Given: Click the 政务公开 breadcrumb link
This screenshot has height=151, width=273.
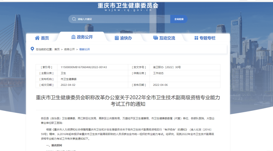Looking at the screenshot, I should point(70,49).
